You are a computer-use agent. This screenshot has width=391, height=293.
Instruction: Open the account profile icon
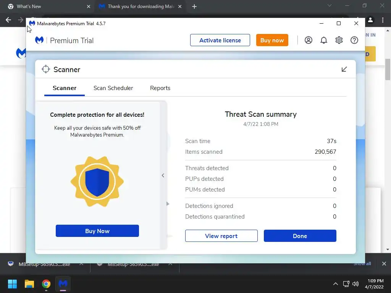[x=308, y=40]
